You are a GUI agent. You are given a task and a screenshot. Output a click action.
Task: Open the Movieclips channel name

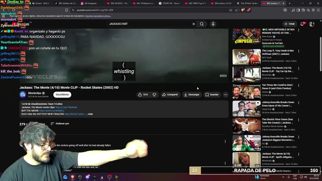pyautogui.click(x=35, y=93)
